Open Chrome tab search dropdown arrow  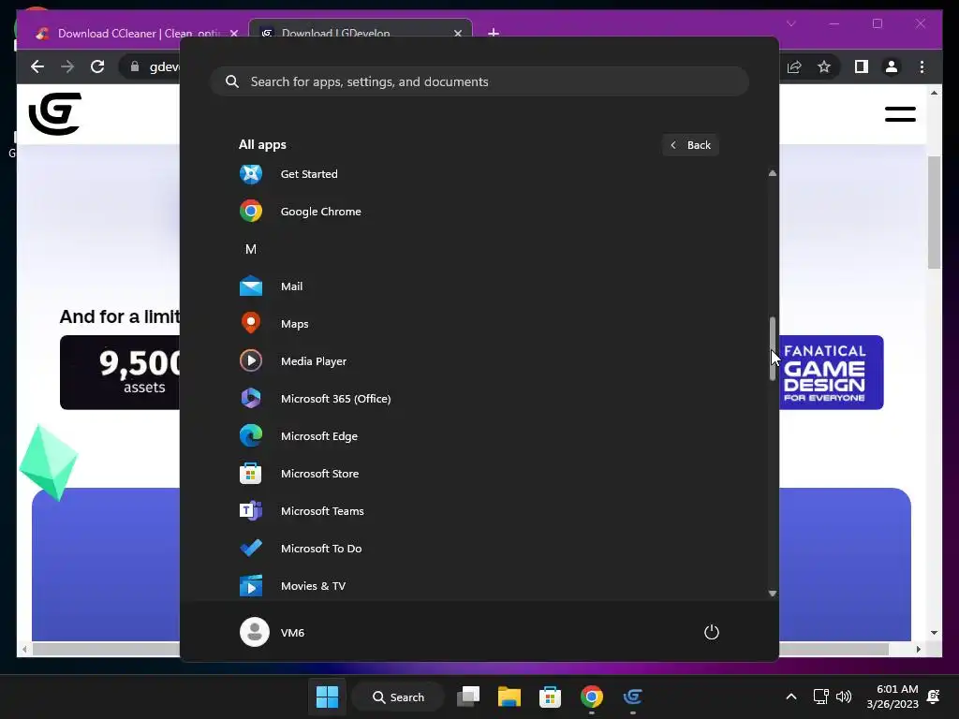click(790, 23)
